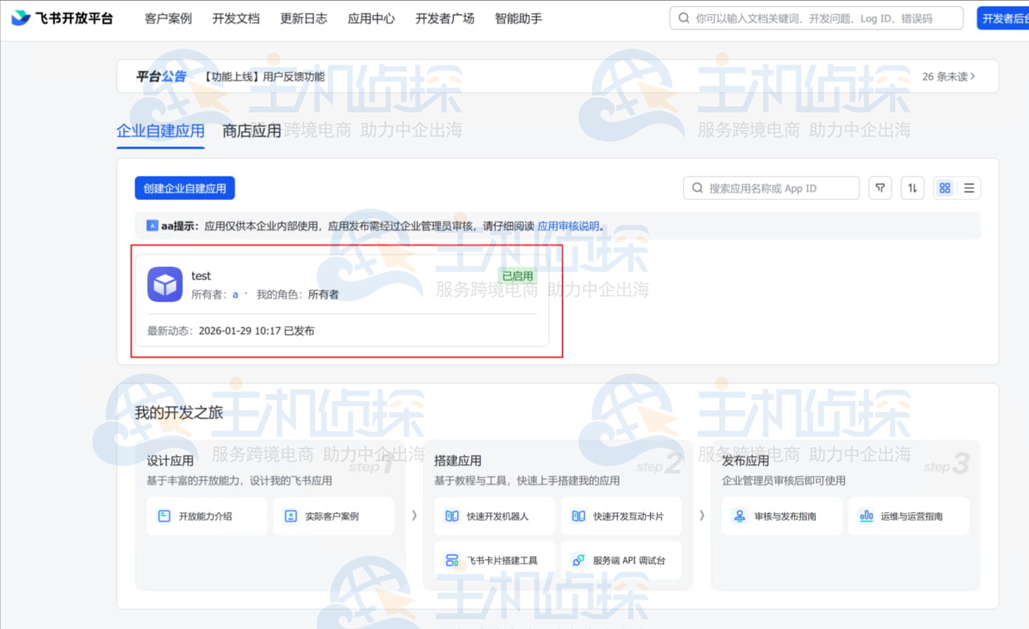Click the test app's cube icon

165,285
